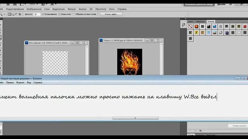Click the Уточн. край button
The height and width of the screenshot is (139, 248).
coord(111,14)
